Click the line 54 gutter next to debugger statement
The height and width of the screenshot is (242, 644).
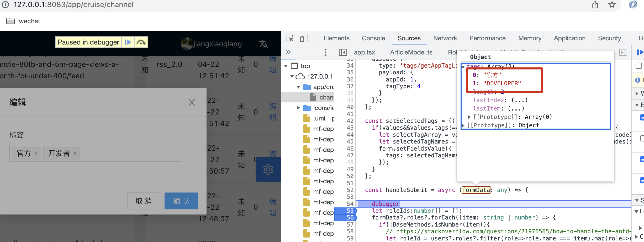350,204
